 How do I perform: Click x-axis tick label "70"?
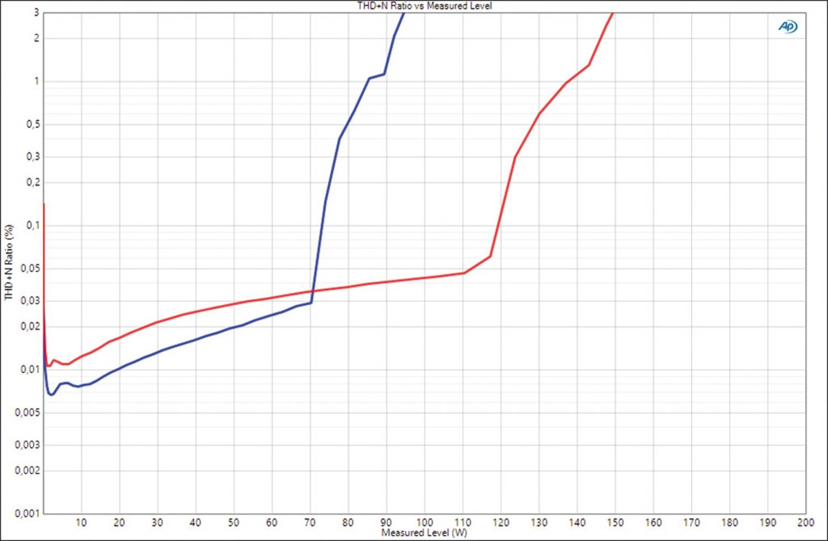tap(310, 522)
